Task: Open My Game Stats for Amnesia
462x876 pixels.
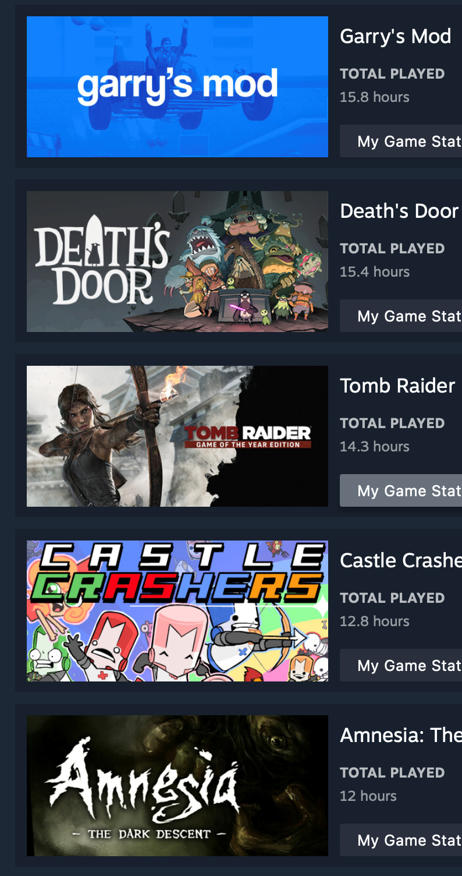Action: (401, 840)
